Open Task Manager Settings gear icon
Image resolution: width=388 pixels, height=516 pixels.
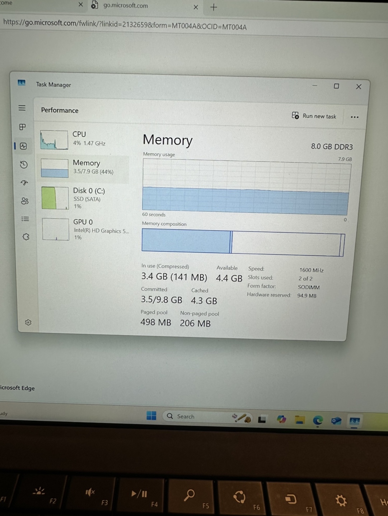(28, 322)
